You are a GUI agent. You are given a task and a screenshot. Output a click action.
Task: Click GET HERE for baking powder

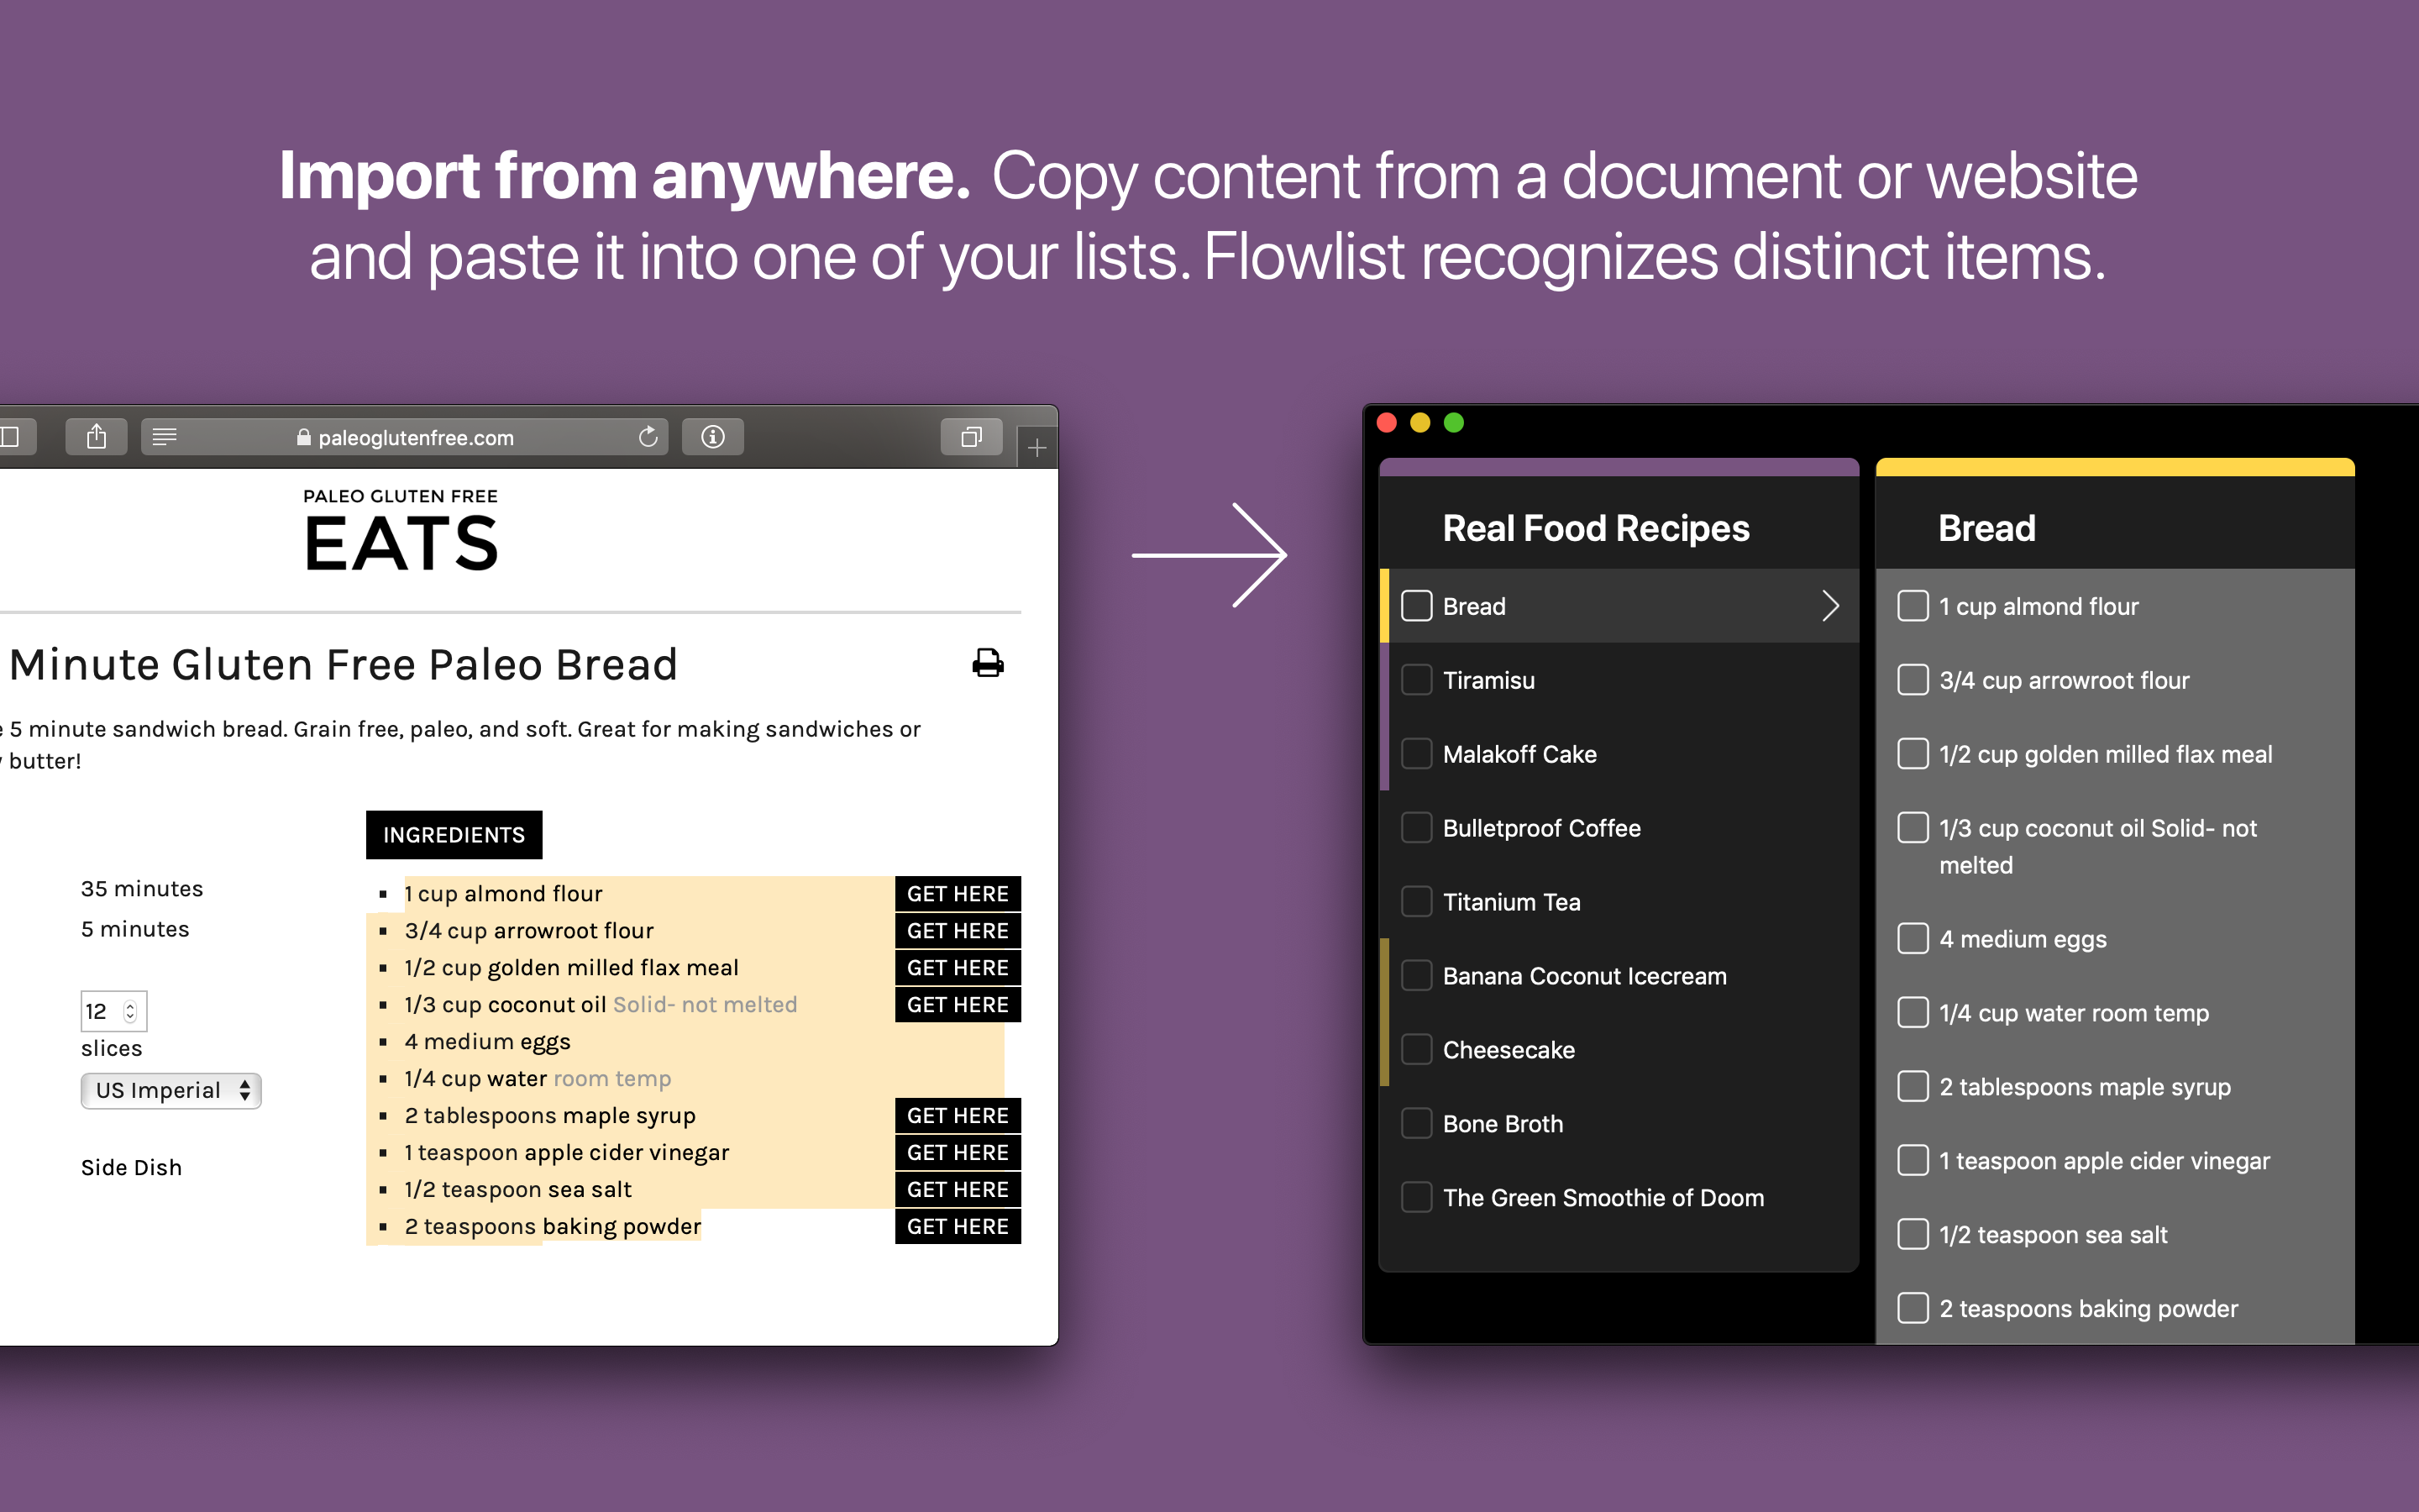click(x=958, y=1227)
